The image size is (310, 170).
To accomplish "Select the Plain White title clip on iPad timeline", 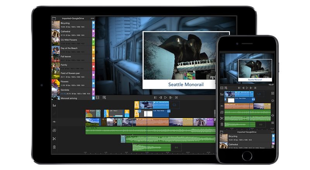I will tap(155, 114).
